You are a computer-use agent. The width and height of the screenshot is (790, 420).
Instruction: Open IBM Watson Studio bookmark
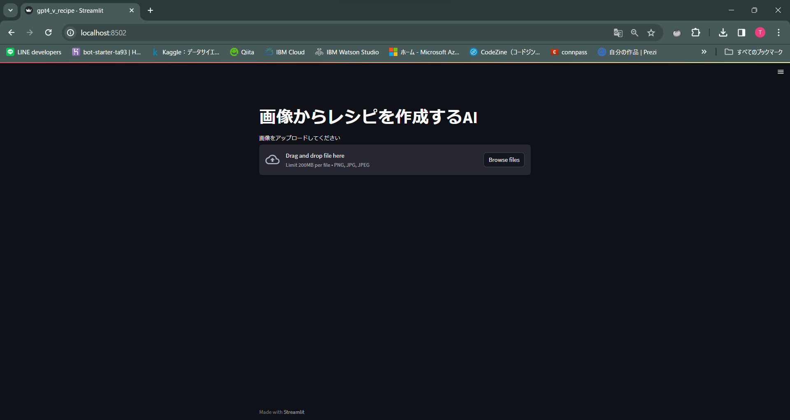[347, 52]
